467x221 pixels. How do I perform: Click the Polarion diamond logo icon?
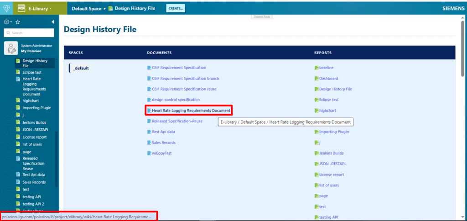[6, 8]
